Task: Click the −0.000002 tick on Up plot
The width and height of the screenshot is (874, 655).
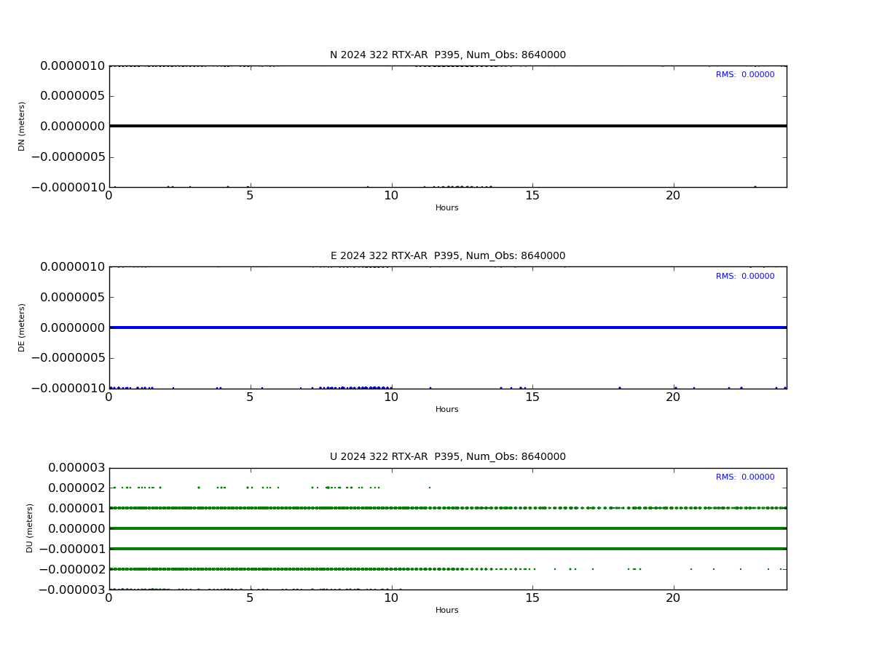Action: coord(71,569)
